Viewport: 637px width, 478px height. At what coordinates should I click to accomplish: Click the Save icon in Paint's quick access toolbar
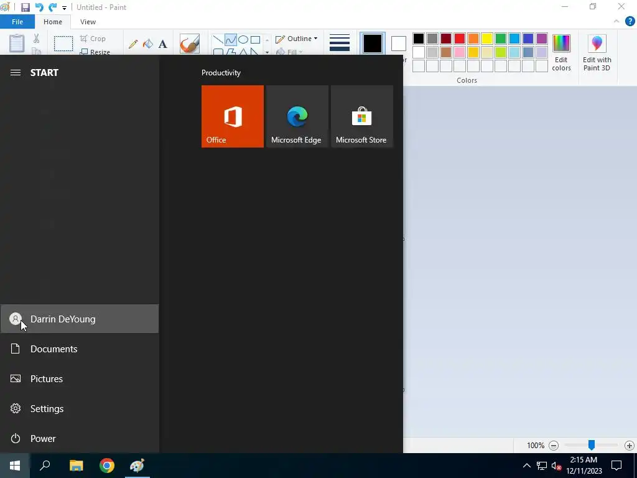[x=25, y=7]
